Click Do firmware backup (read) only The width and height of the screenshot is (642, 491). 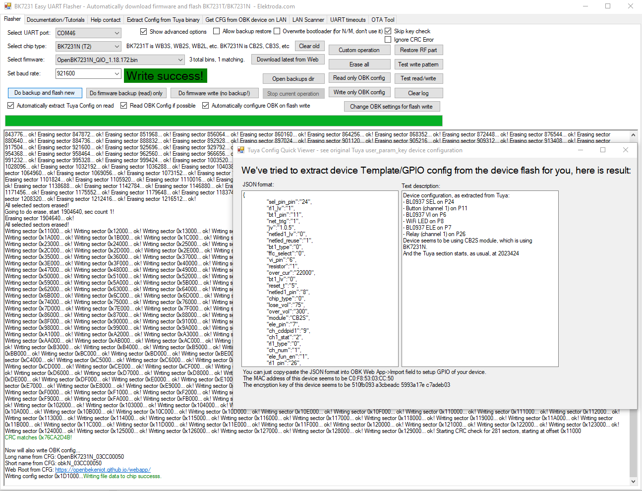[126, 93]
